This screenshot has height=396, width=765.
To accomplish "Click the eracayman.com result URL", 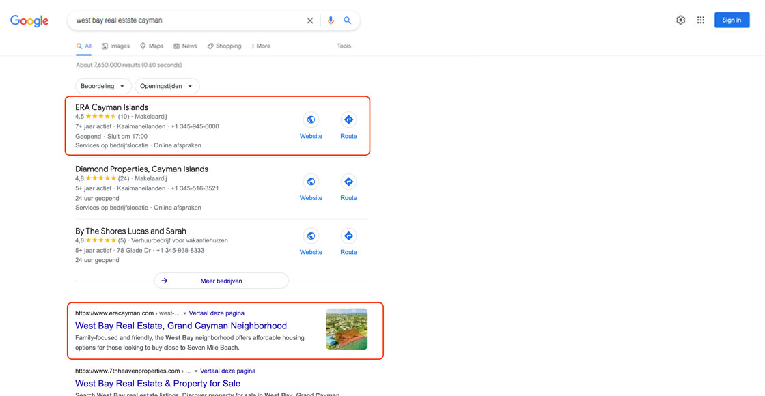I will pyautogui.click(x=127, y=313).
